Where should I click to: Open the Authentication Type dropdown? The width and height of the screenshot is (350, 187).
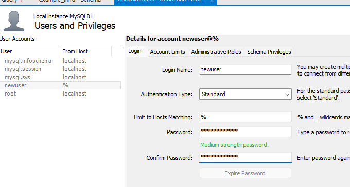pyautogui.click(x=246, y=94)
